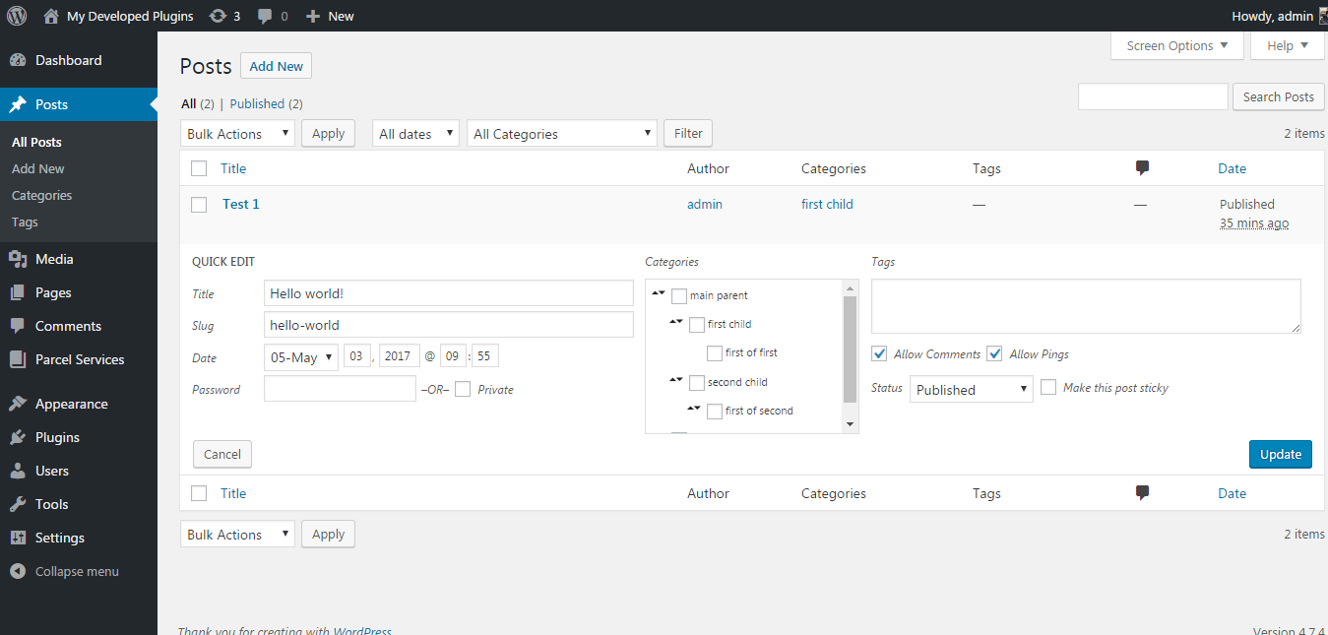Click the Slug input field
Image resolution: width=1328 pixels, height=635 pixels.
tap(449, 325)
